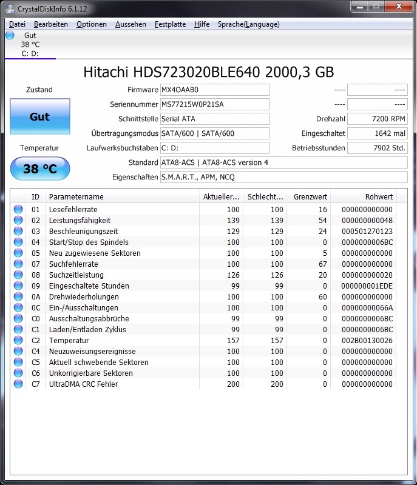Open the Festplatte menu
Screen dimensions: 417x485
pyautogui.click(x=171, y=24)
